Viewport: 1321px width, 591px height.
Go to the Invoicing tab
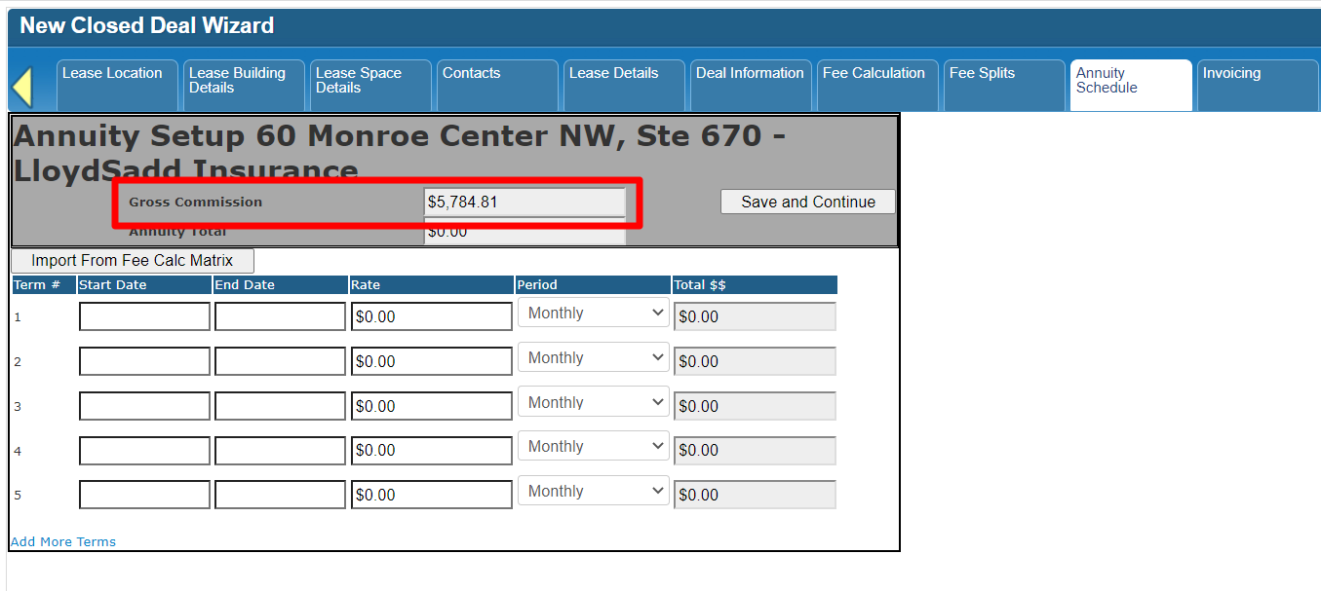tap(1256, 74)
